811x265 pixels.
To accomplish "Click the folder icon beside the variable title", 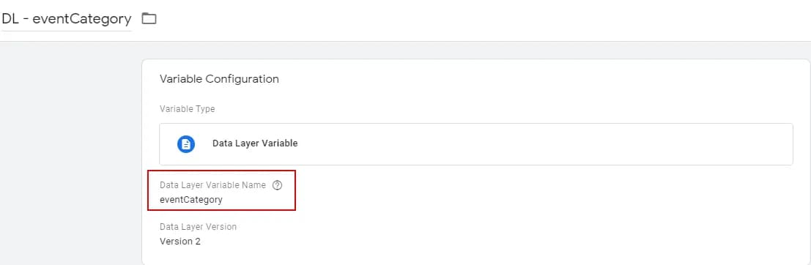I will pos(149,19).
